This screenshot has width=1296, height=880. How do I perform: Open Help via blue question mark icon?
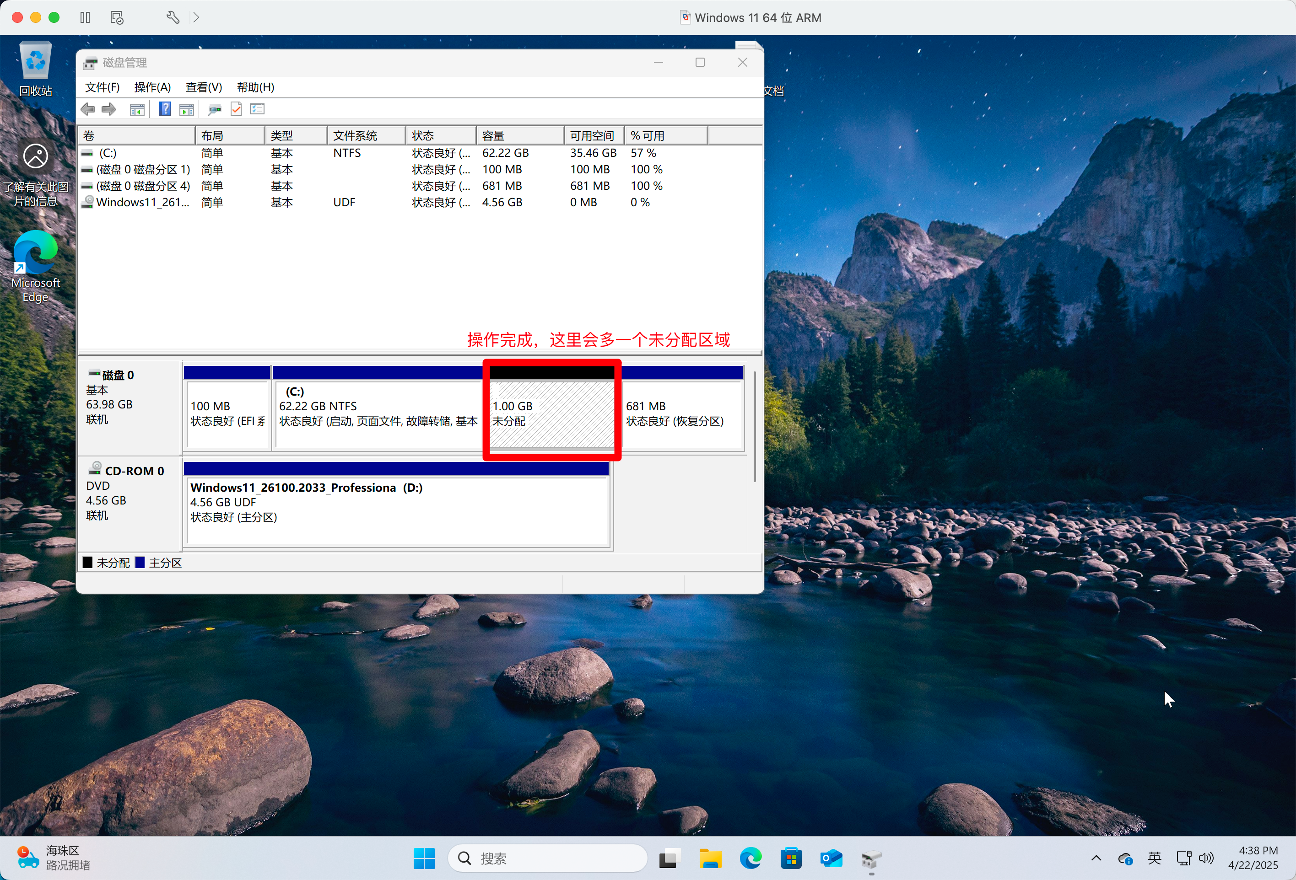click(165, 109)
